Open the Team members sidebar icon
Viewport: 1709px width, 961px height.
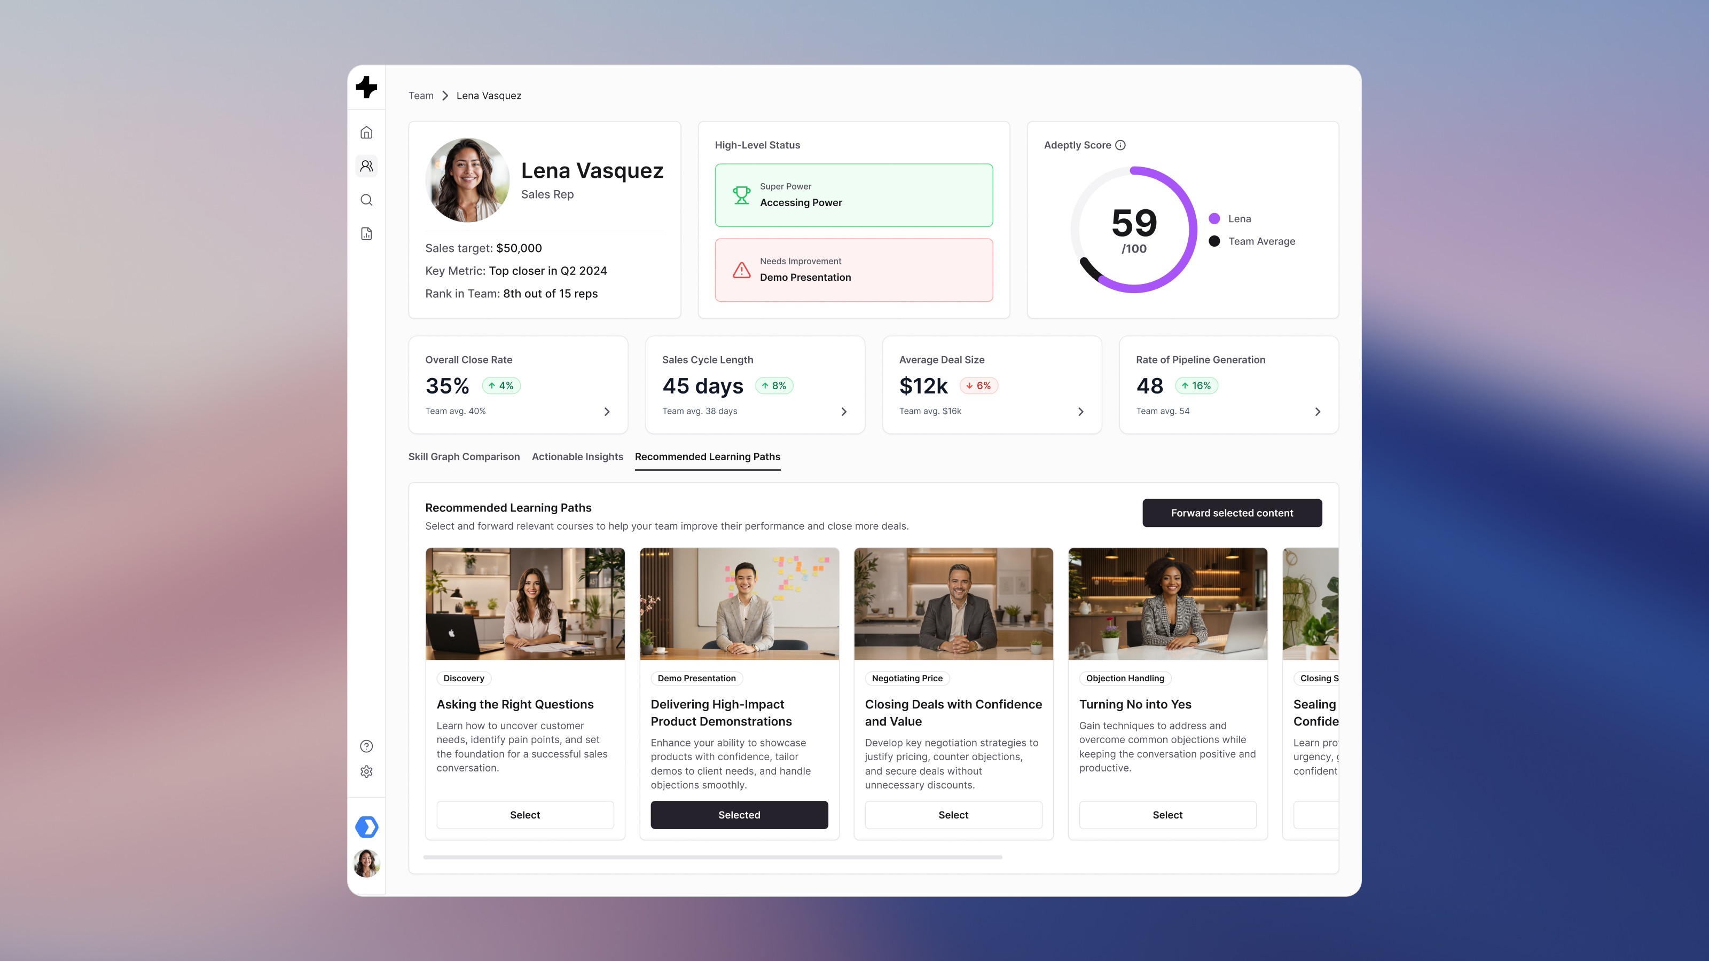tap(366, 166)
